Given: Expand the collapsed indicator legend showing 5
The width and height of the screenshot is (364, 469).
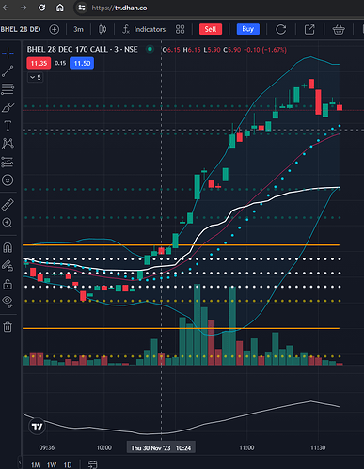Looking at the screenshot, I should 36,77.
